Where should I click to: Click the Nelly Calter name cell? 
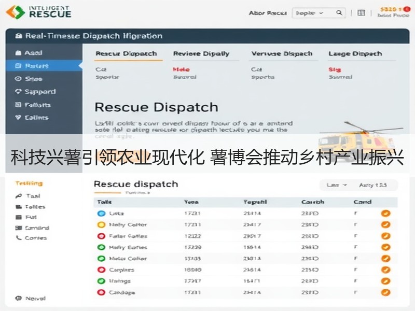(x=128, y=225)
